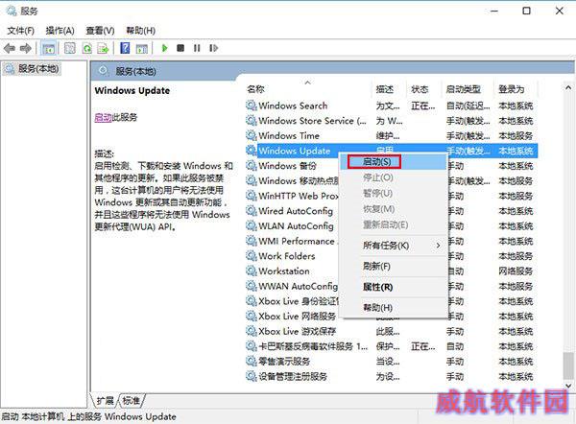This screenshot has height=424, width=576.
Task: Select the Windows Store Service row
Action: point(392,121)
